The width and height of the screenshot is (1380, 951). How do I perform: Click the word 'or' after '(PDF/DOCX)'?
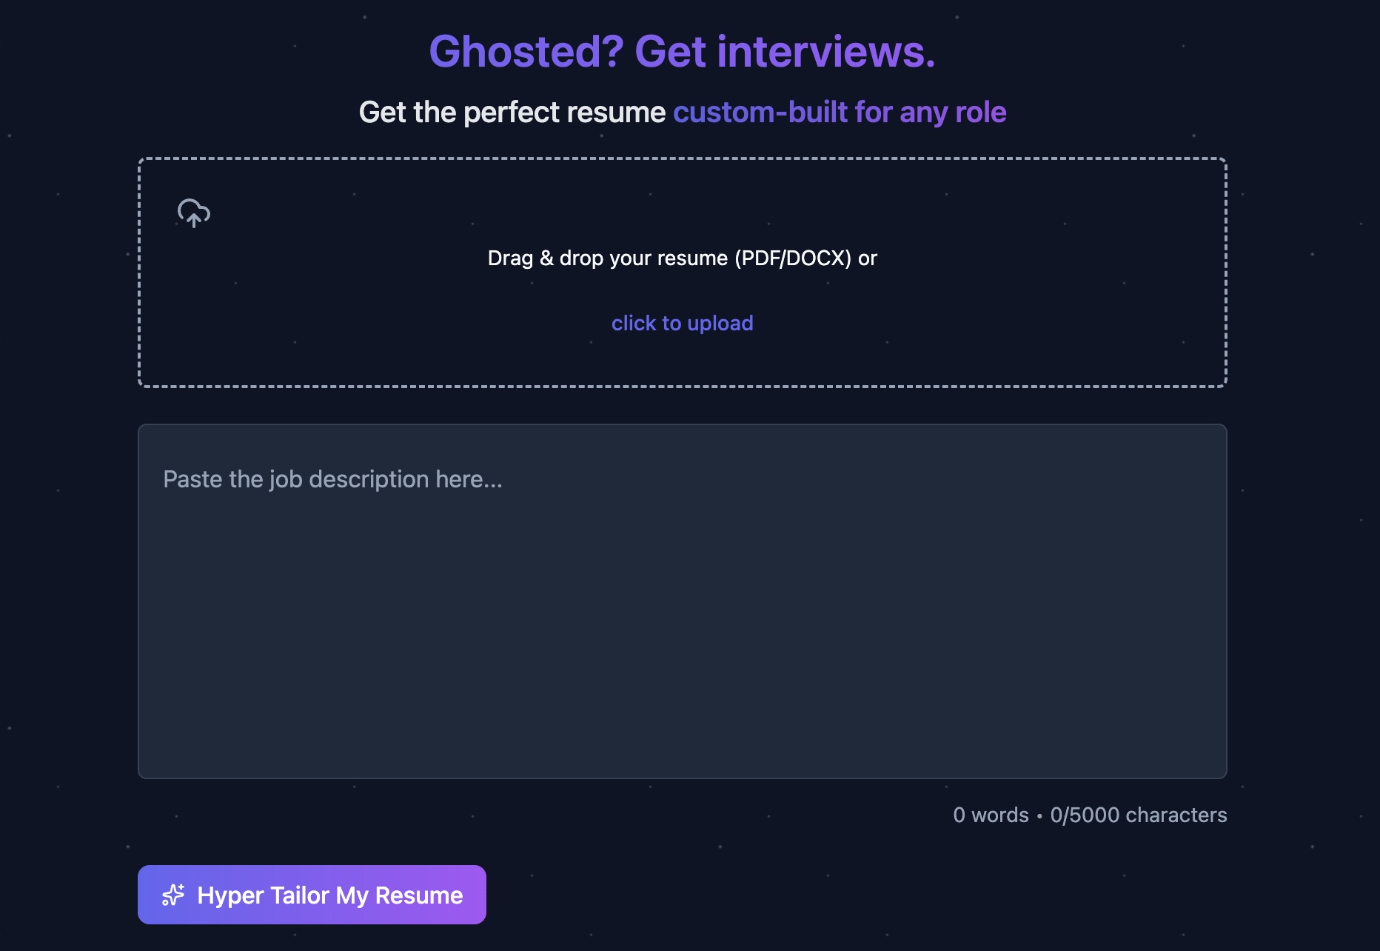(x=868, y=258)
